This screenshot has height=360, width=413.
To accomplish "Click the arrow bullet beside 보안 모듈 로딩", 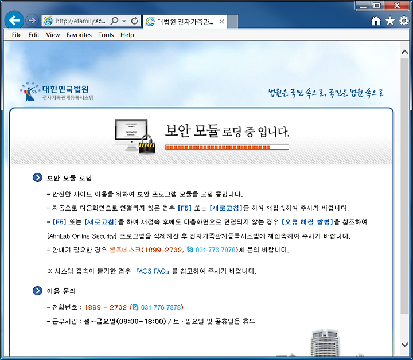I will (37, 177).
